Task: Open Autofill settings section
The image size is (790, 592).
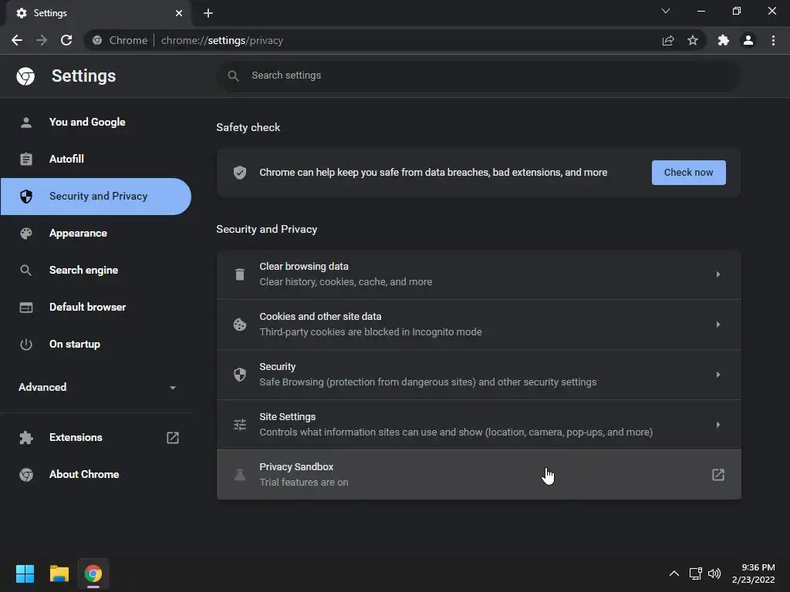Action: coord(96,159)
